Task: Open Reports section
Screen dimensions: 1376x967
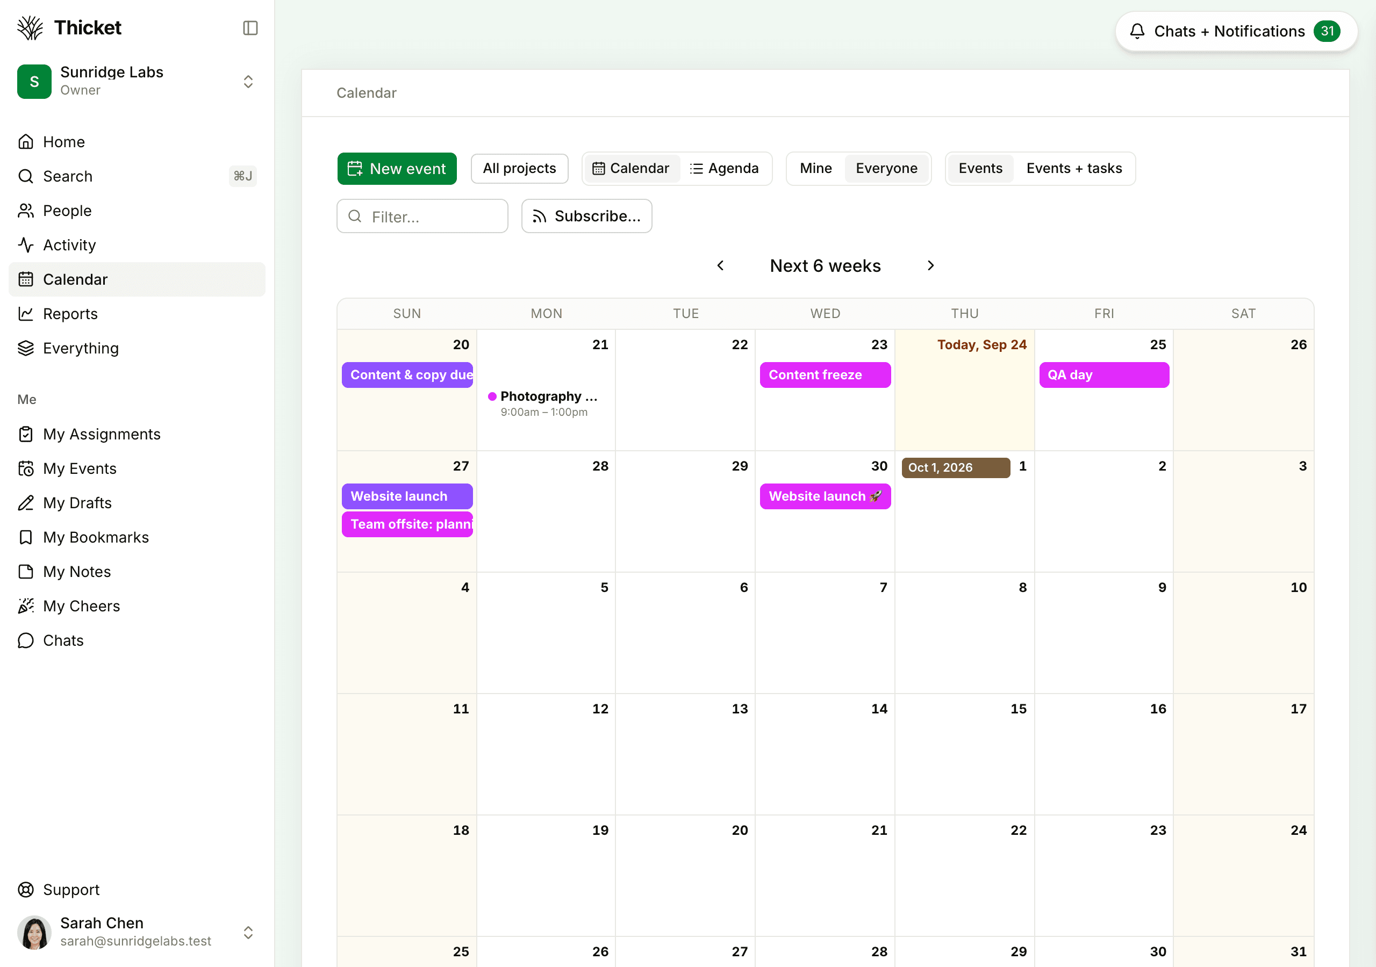Action: pyautogui.click(x=137, y=314)
